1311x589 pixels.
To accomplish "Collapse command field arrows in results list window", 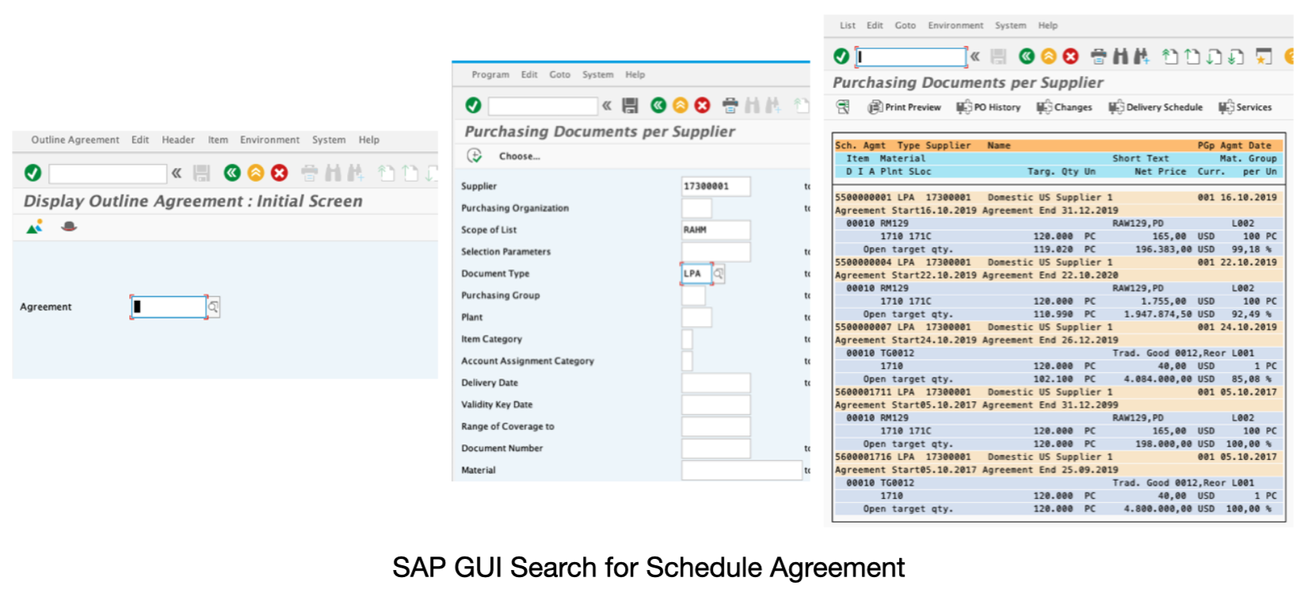I will pyautogui.click(x=975, y=56).
